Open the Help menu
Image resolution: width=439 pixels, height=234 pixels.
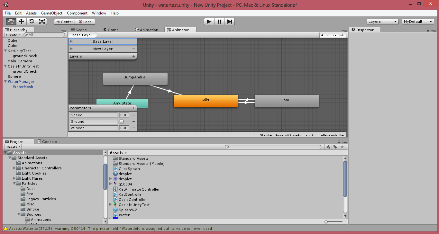[114, 13]
